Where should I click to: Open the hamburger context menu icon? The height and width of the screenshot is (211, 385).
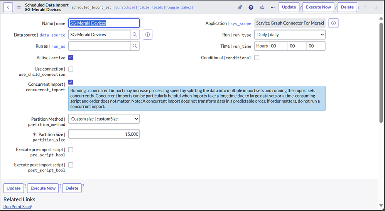coord(19,7)
